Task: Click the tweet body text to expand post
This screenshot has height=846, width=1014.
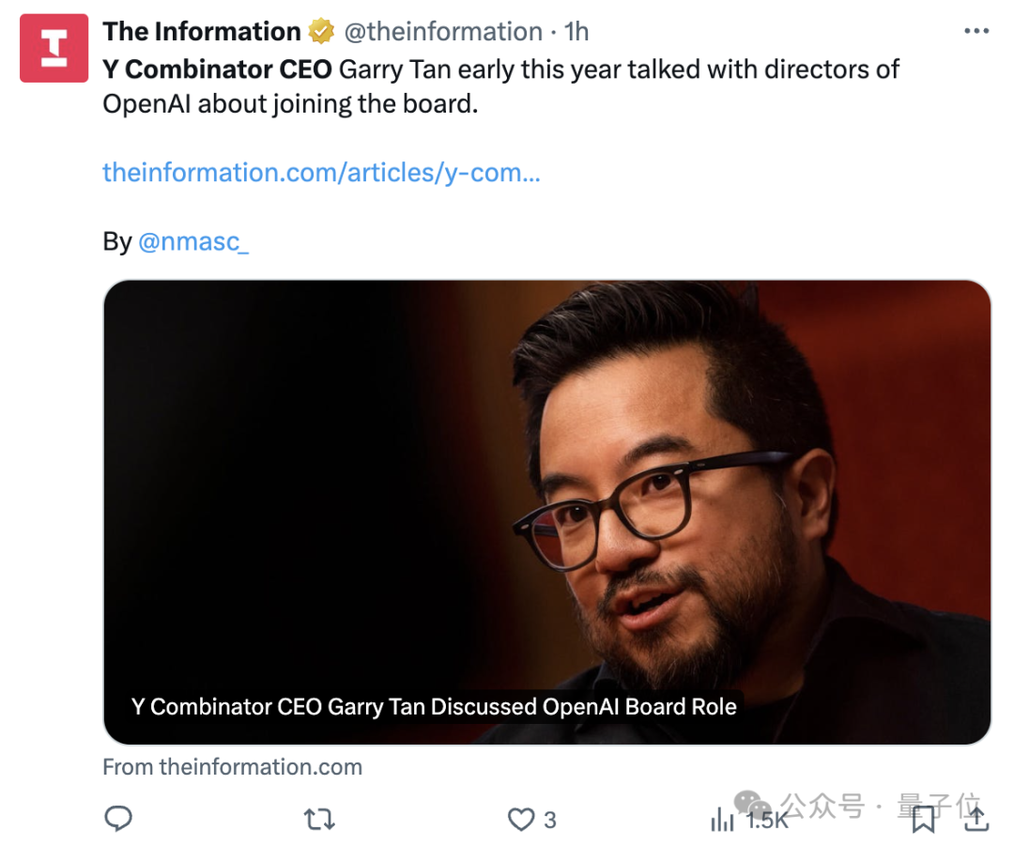Action: (x=500, y=86)
